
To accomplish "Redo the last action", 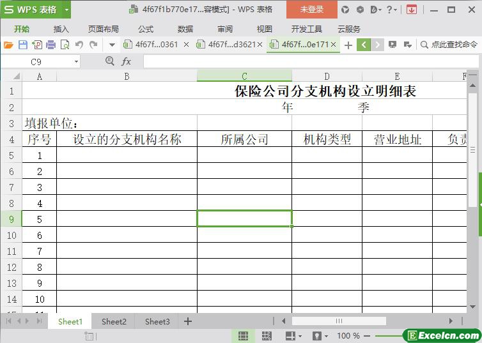I will tap(93, 45).
